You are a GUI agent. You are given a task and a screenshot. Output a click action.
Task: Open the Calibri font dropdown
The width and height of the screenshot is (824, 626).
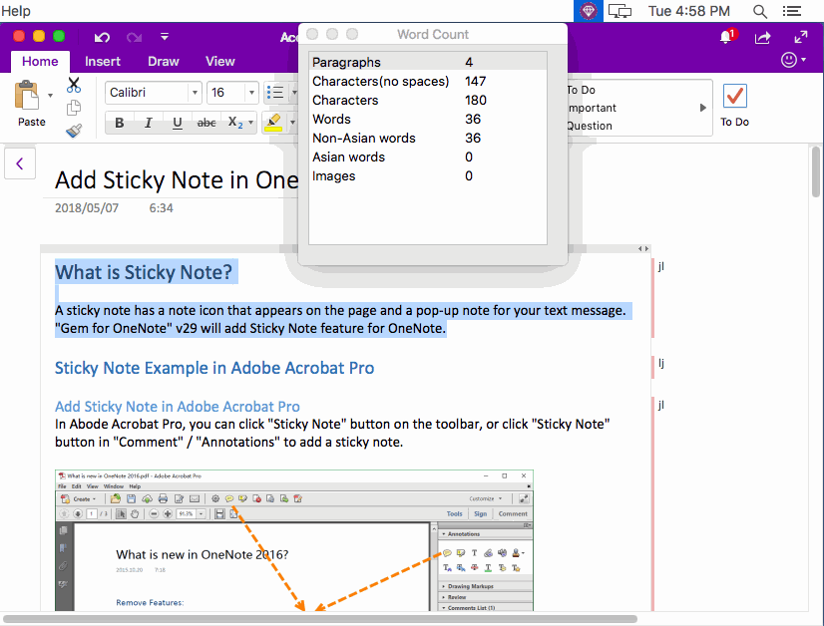coord(153,92)
